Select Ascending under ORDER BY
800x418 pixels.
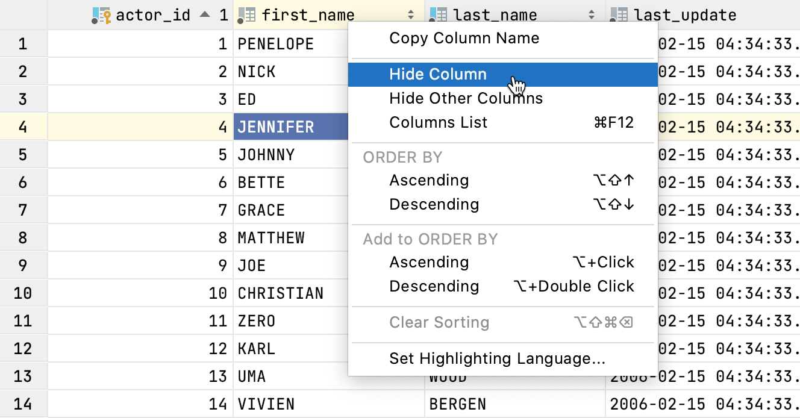click(429, 180)
